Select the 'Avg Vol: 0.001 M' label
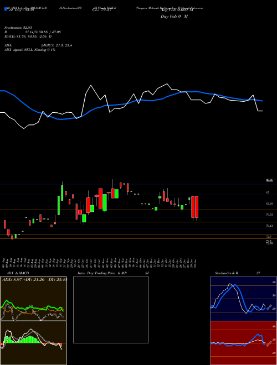277x365 pixels. tap(177, 10)
